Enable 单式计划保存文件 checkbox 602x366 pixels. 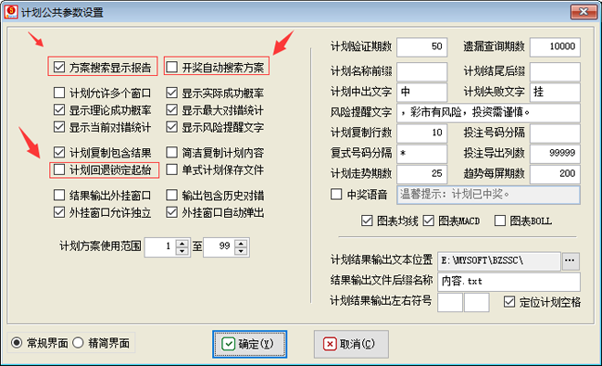(171, 170)
